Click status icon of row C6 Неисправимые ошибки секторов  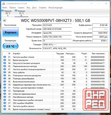[x=5, y=100]
